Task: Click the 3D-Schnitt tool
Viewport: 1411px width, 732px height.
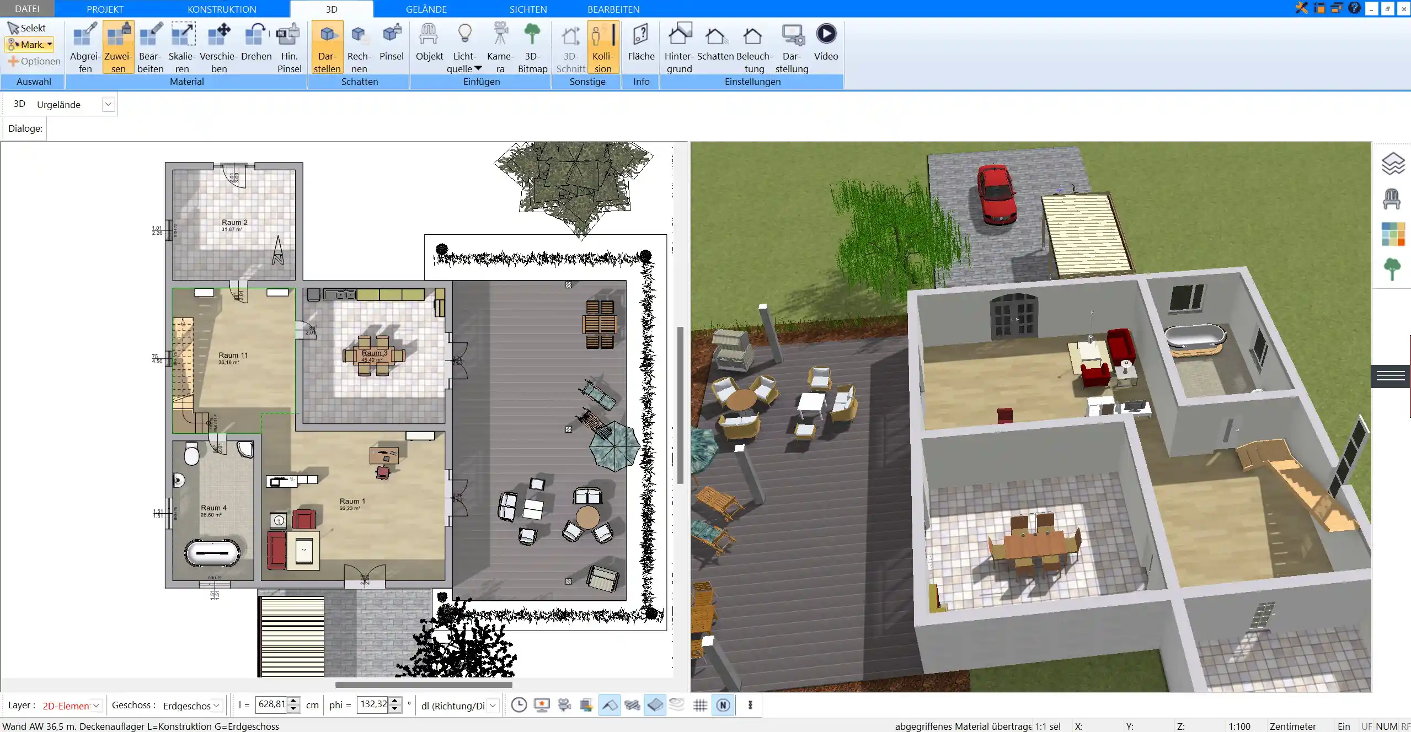Action: click(571, 47)
